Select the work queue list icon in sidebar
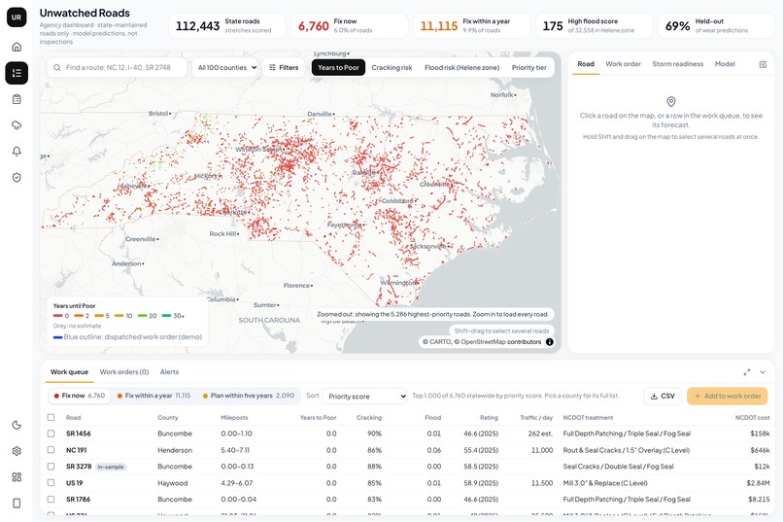 [x=17, y=73]
